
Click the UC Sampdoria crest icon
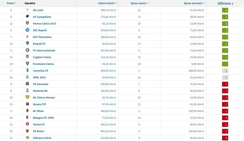coord(27,17)
